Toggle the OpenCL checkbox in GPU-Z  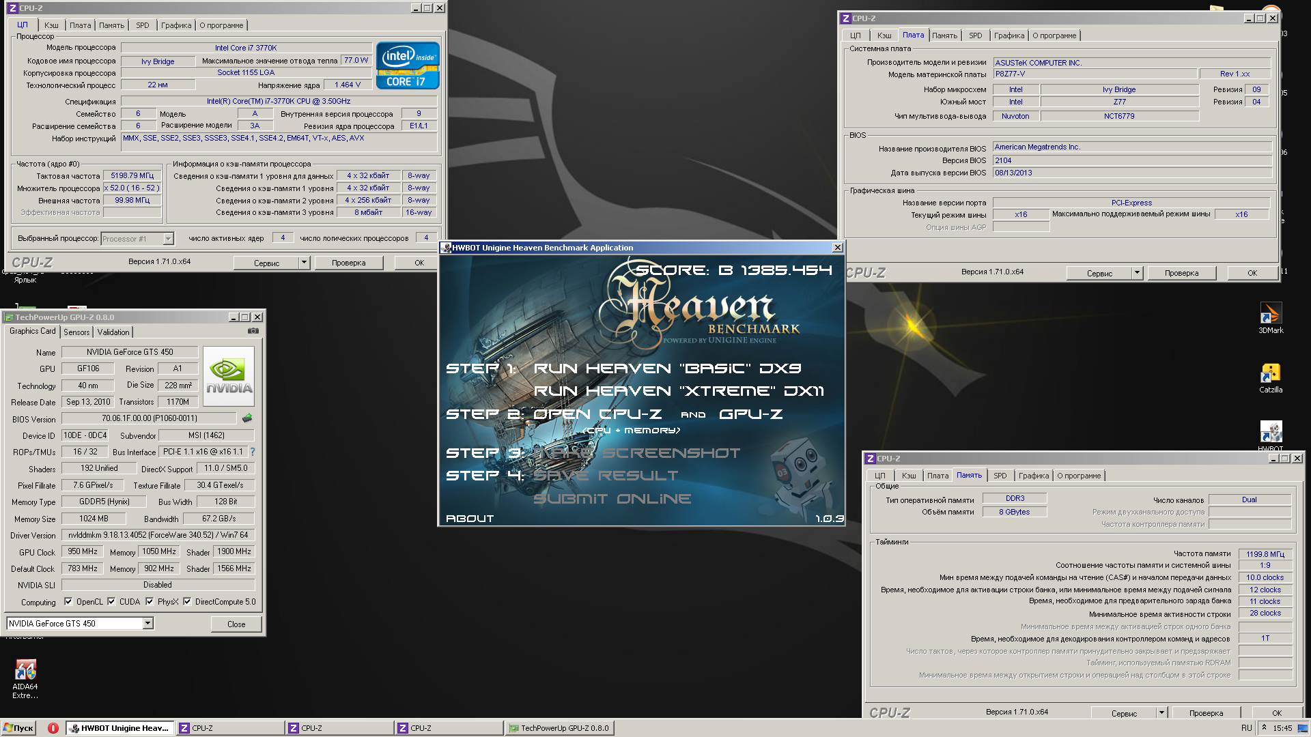click(68, 602)
